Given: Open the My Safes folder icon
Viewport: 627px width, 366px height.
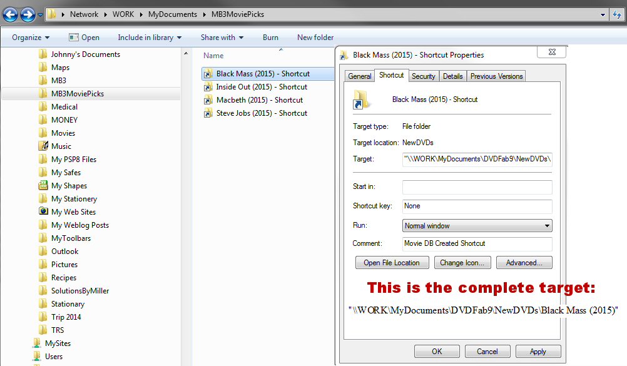Looking at the screenshot, I should 43,173.
